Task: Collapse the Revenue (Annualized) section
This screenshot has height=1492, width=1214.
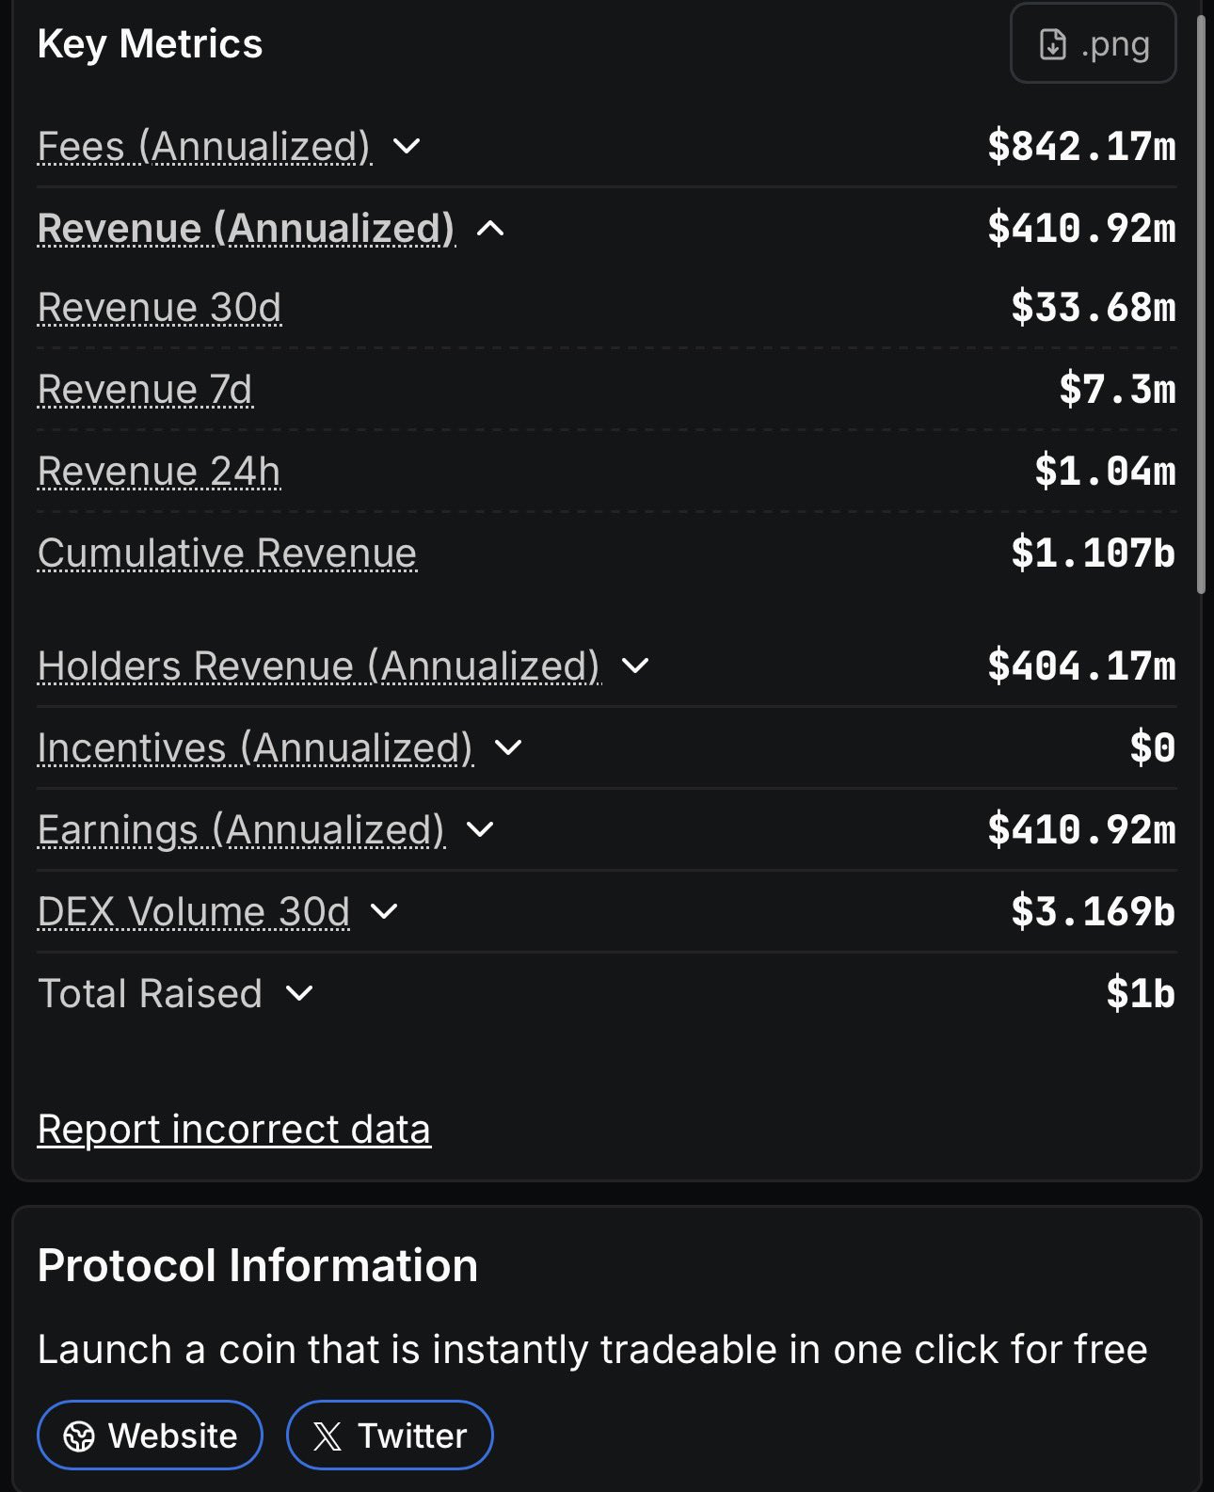Action: (490, 229)
